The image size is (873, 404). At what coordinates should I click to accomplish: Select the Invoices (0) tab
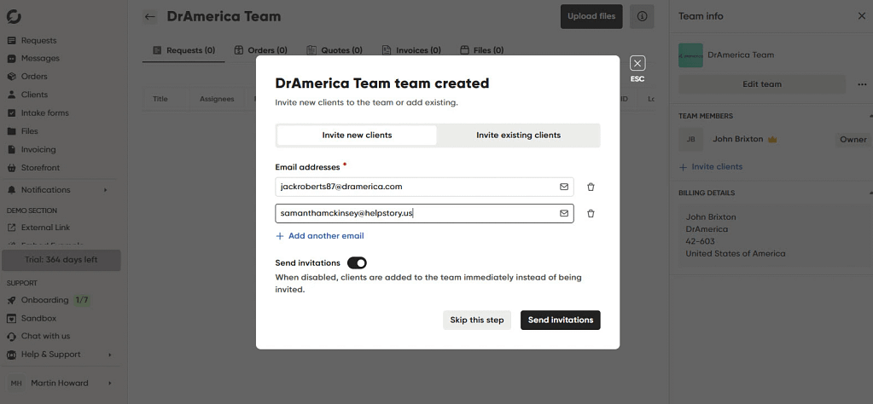411,50
